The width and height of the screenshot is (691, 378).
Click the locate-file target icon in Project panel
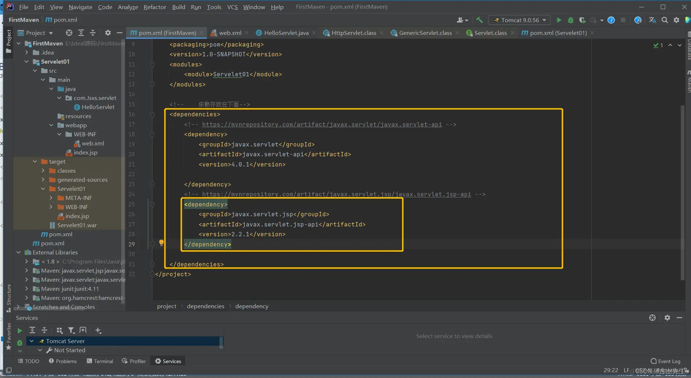69,33
